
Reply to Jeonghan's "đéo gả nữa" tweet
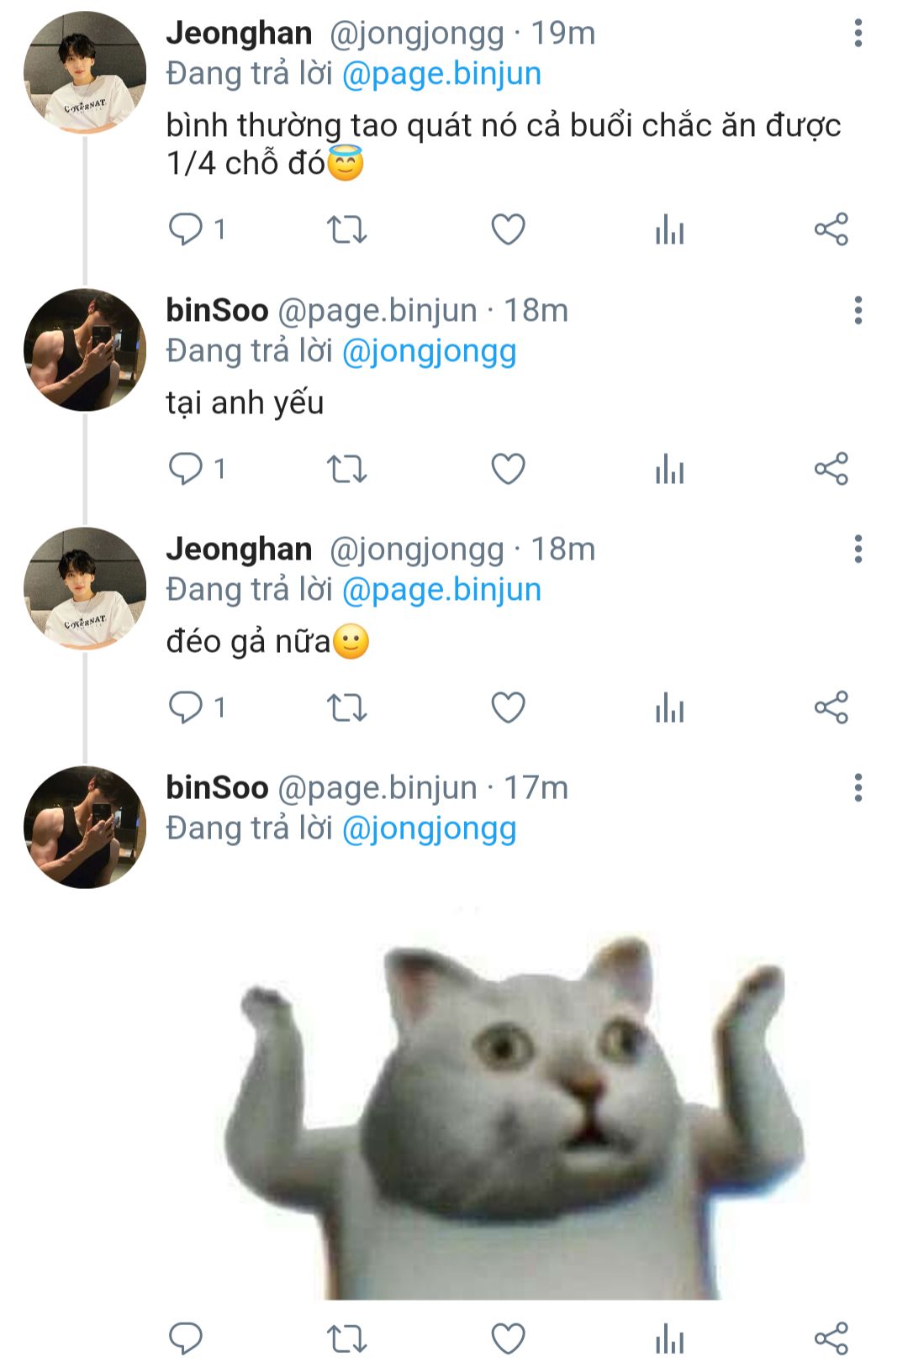click(x=186, y=707)
